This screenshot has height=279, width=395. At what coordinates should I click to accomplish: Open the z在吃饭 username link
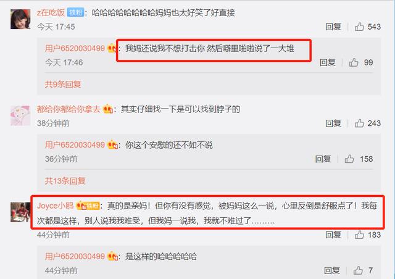pyautogui.click(x=51, y=12)
